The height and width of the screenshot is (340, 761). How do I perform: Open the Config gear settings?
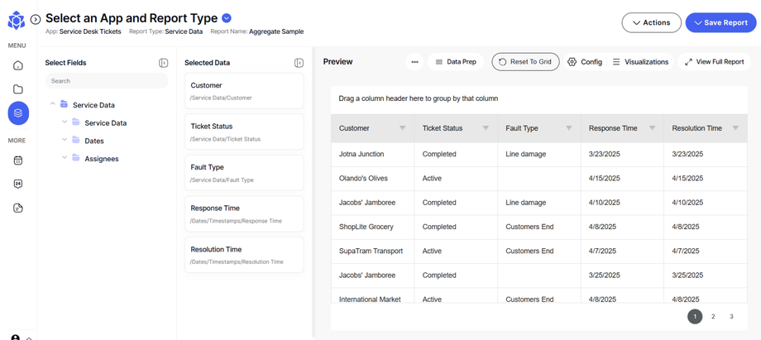(584, 62)
